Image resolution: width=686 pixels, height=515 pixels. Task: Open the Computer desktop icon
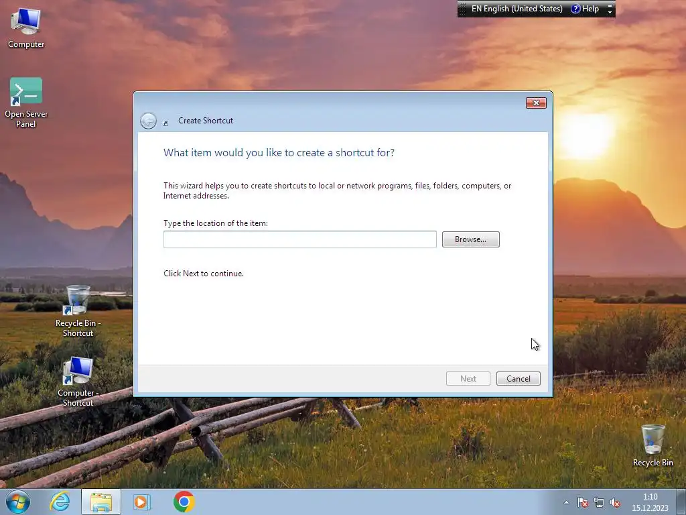(x=26, y=27)
